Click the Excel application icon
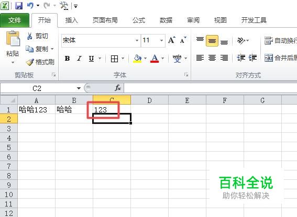The image size is (297, 217). [5, 6]
